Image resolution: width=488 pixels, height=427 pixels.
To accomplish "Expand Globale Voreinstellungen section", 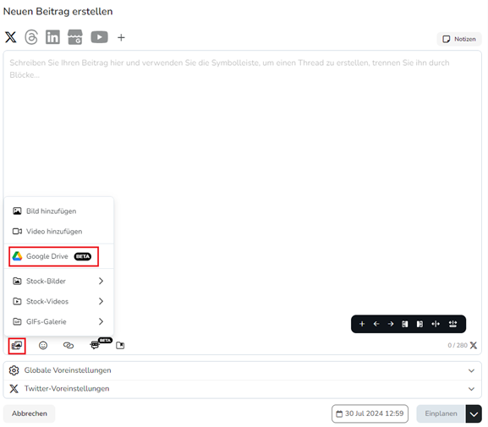I will coord(242,370).
